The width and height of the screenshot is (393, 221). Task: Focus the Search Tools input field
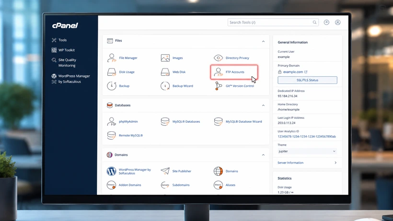[x=273, y=23]
